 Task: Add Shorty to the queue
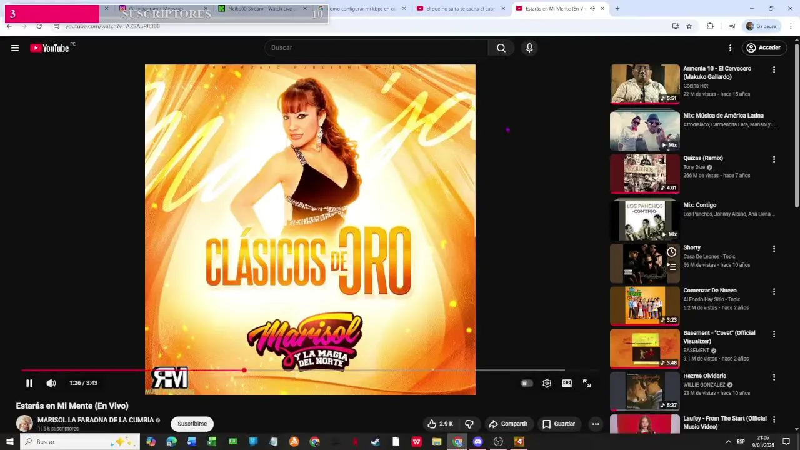click(x=672, y=267)
